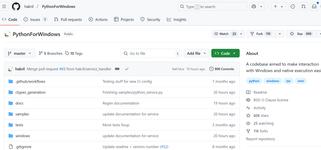This screenshot has height=150, width=321.
Task: Open the pull requests icon in the header
Action: [303, 7]
